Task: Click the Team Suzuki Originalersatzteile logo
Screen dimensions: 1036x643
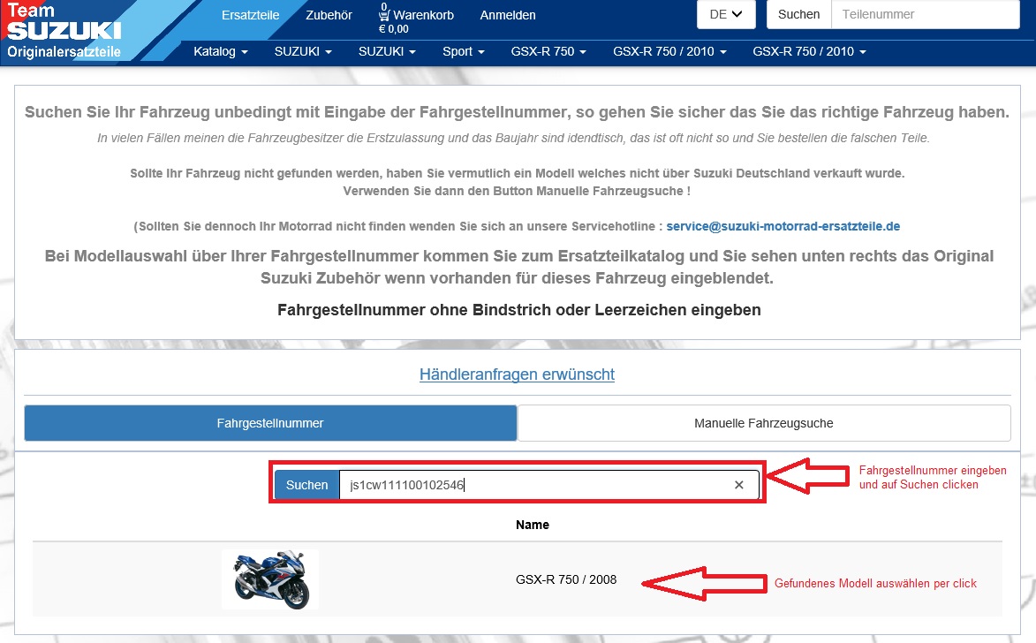Action: click(x=64, y=31)
